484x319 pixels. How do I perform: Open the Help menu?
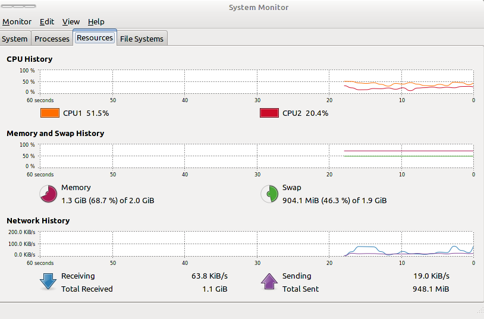coord(96,21)
